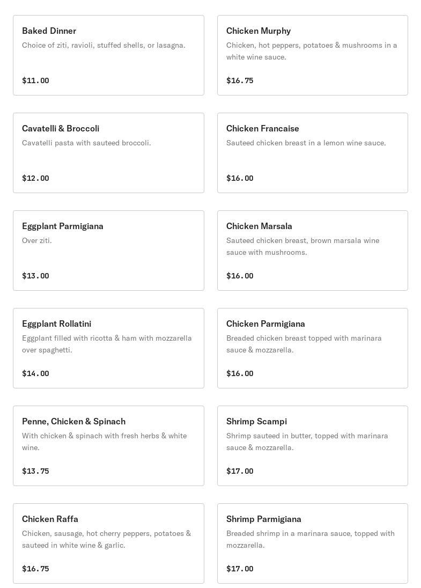The image size is (421, 588).
Task: Select the Chicken Marsala dish
Action: point(312,251)
